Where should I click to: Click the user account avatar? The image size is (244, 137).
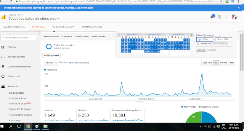click(234, 17)
